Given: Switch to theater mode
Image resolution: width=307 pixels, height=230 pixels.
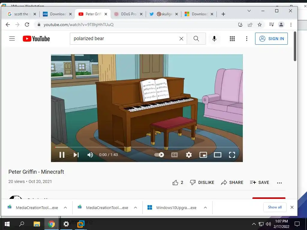Looking at the screenshot, I should 218,155.
